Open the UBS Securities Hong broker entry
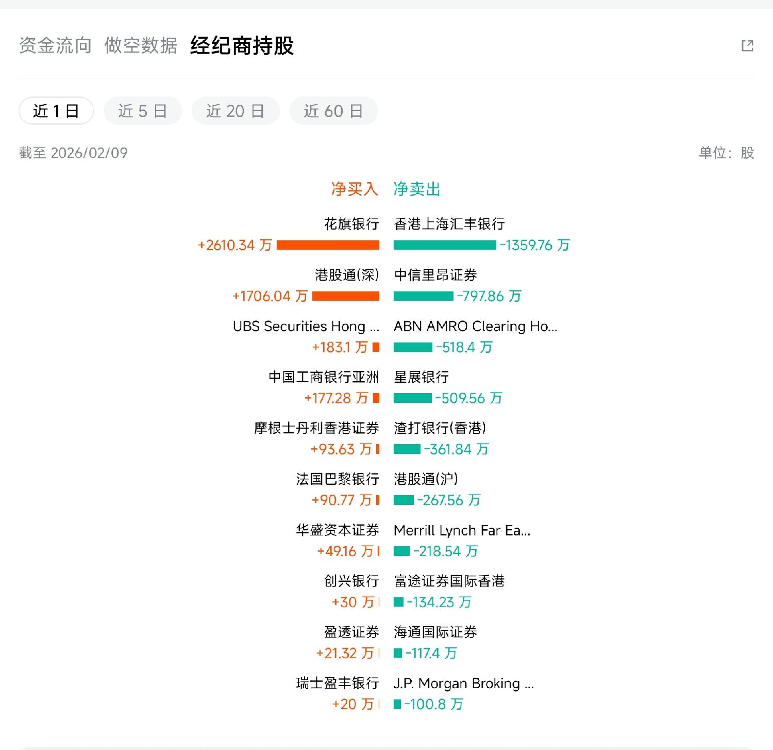 (306, 327)
